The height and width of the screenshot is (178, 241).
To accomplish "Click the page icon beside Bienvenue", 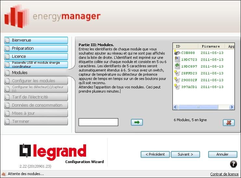I will [7, 40].
